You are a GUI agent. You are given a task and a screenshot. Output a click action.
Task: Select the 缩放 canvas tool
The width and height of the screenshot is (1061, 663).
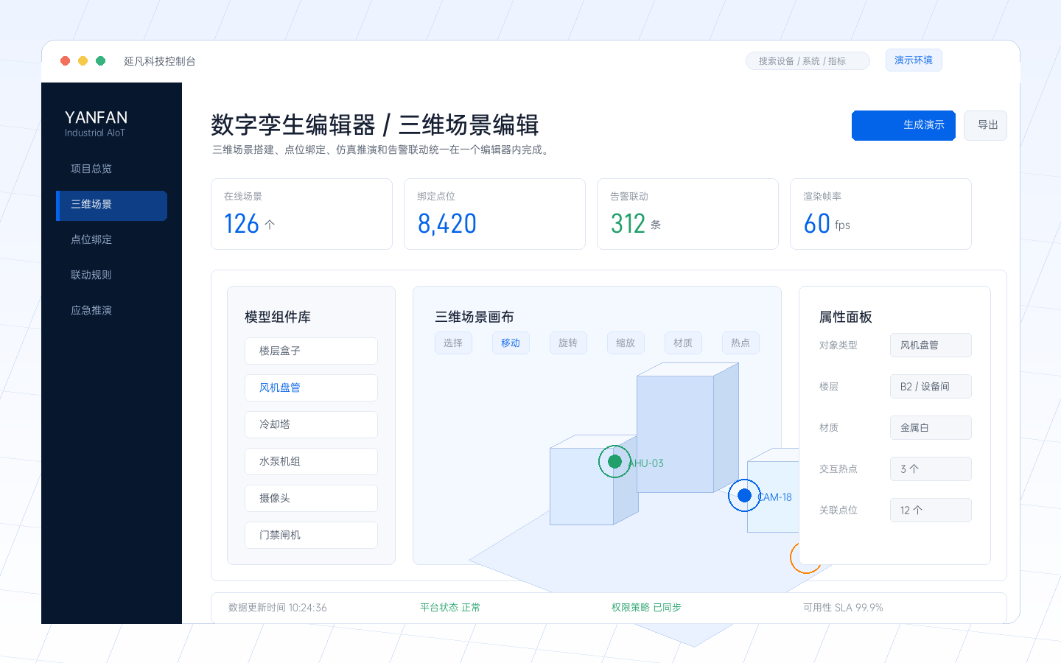626,343
